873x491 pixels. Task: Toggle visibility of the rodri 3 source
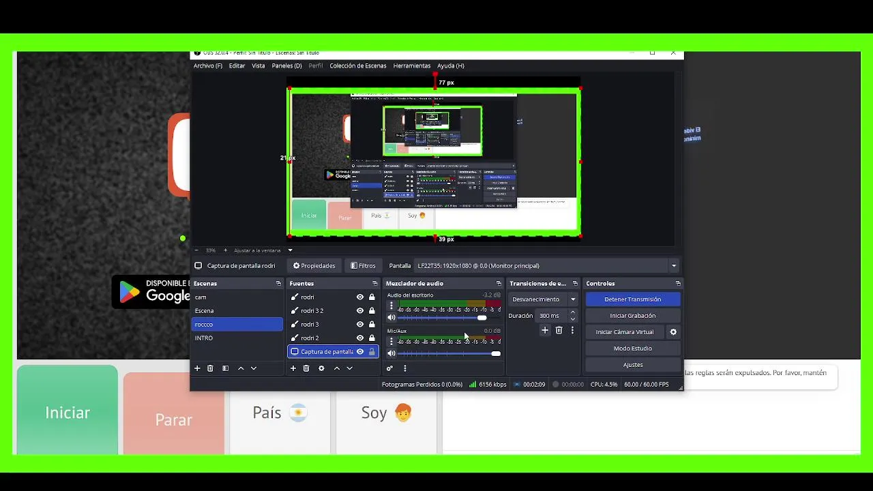coord(360,325)
